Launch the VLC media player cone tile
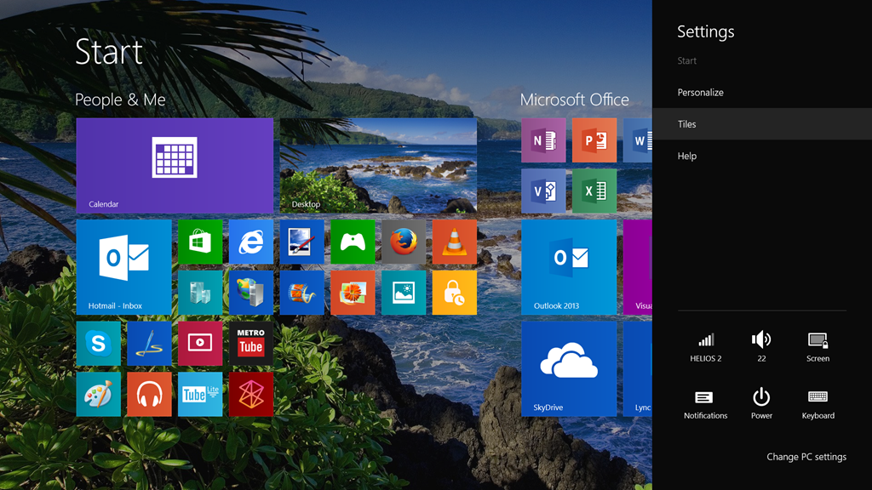Viewport: 872px width, 490px height. point(455,242)
